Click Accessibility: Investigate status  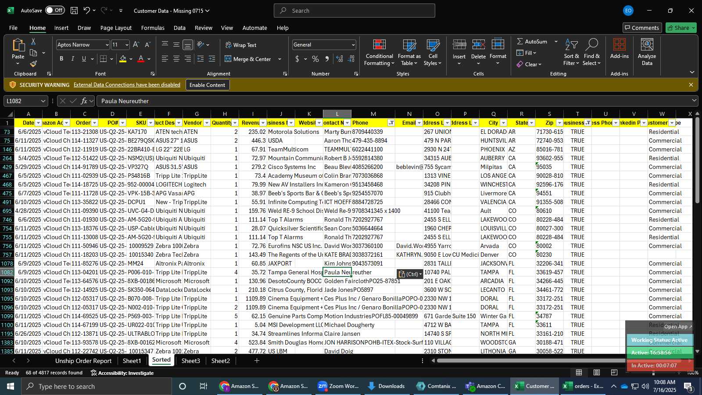tap(122, 373)
